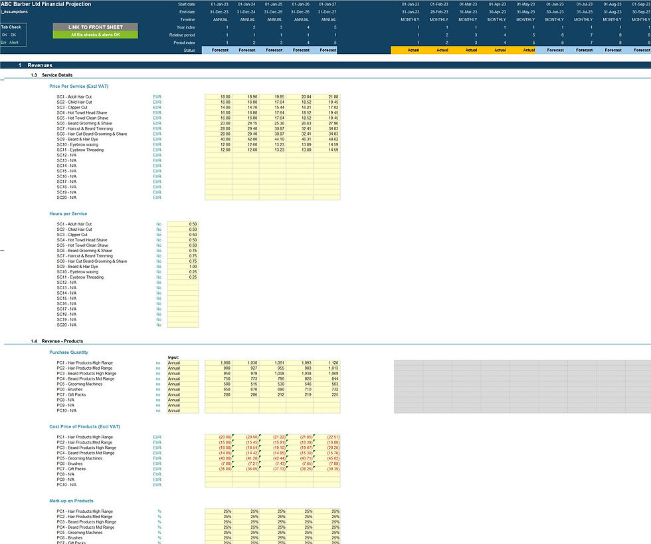Image resolution: width=651 pixels, height=544 pixels.
Task: Click the first orange Actual status cell for Jan-23
Action: click(x=406, y=51)
